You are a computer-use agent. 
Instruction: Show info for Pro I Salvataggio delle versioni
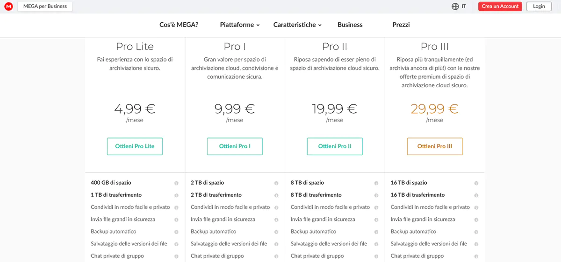click(x=276, y=244)
